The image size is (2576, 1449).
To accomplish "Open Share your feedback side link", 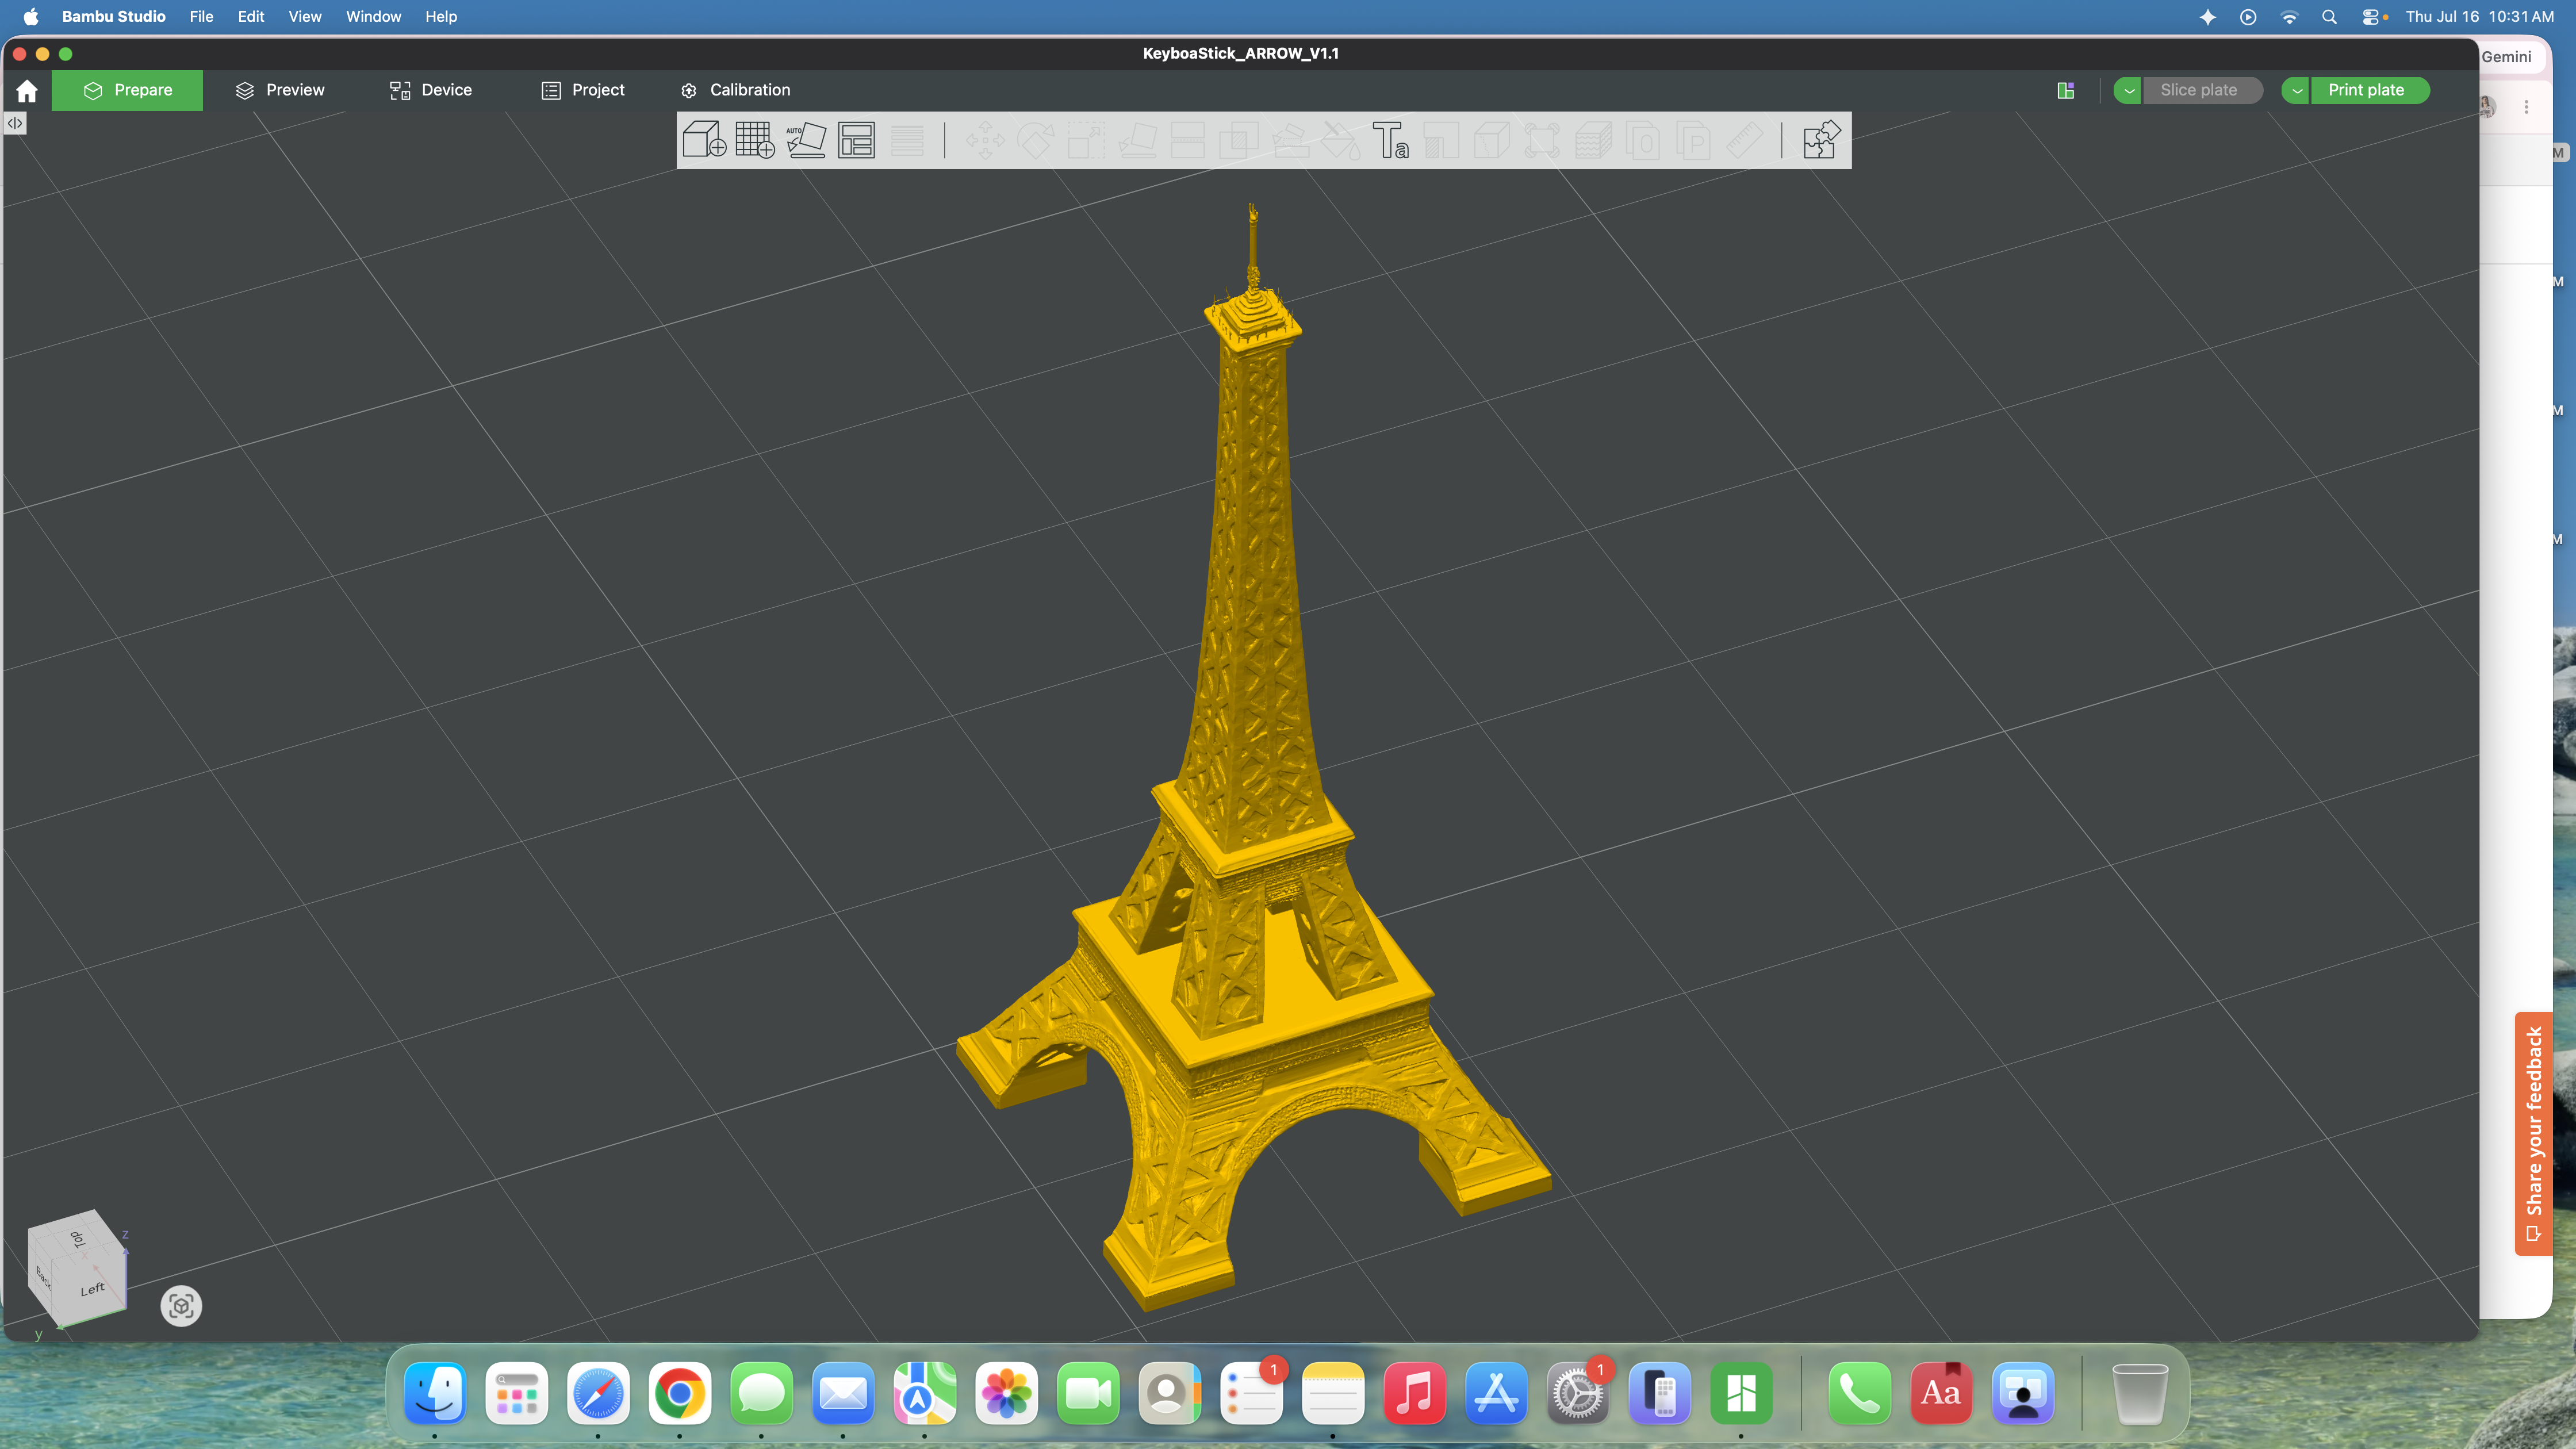I will (x=2534, y=1133).
